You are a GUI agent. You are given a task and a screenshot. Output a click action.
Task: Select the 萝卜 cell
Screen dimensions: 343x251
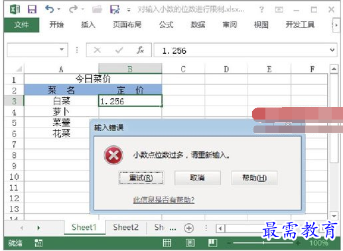61,112
